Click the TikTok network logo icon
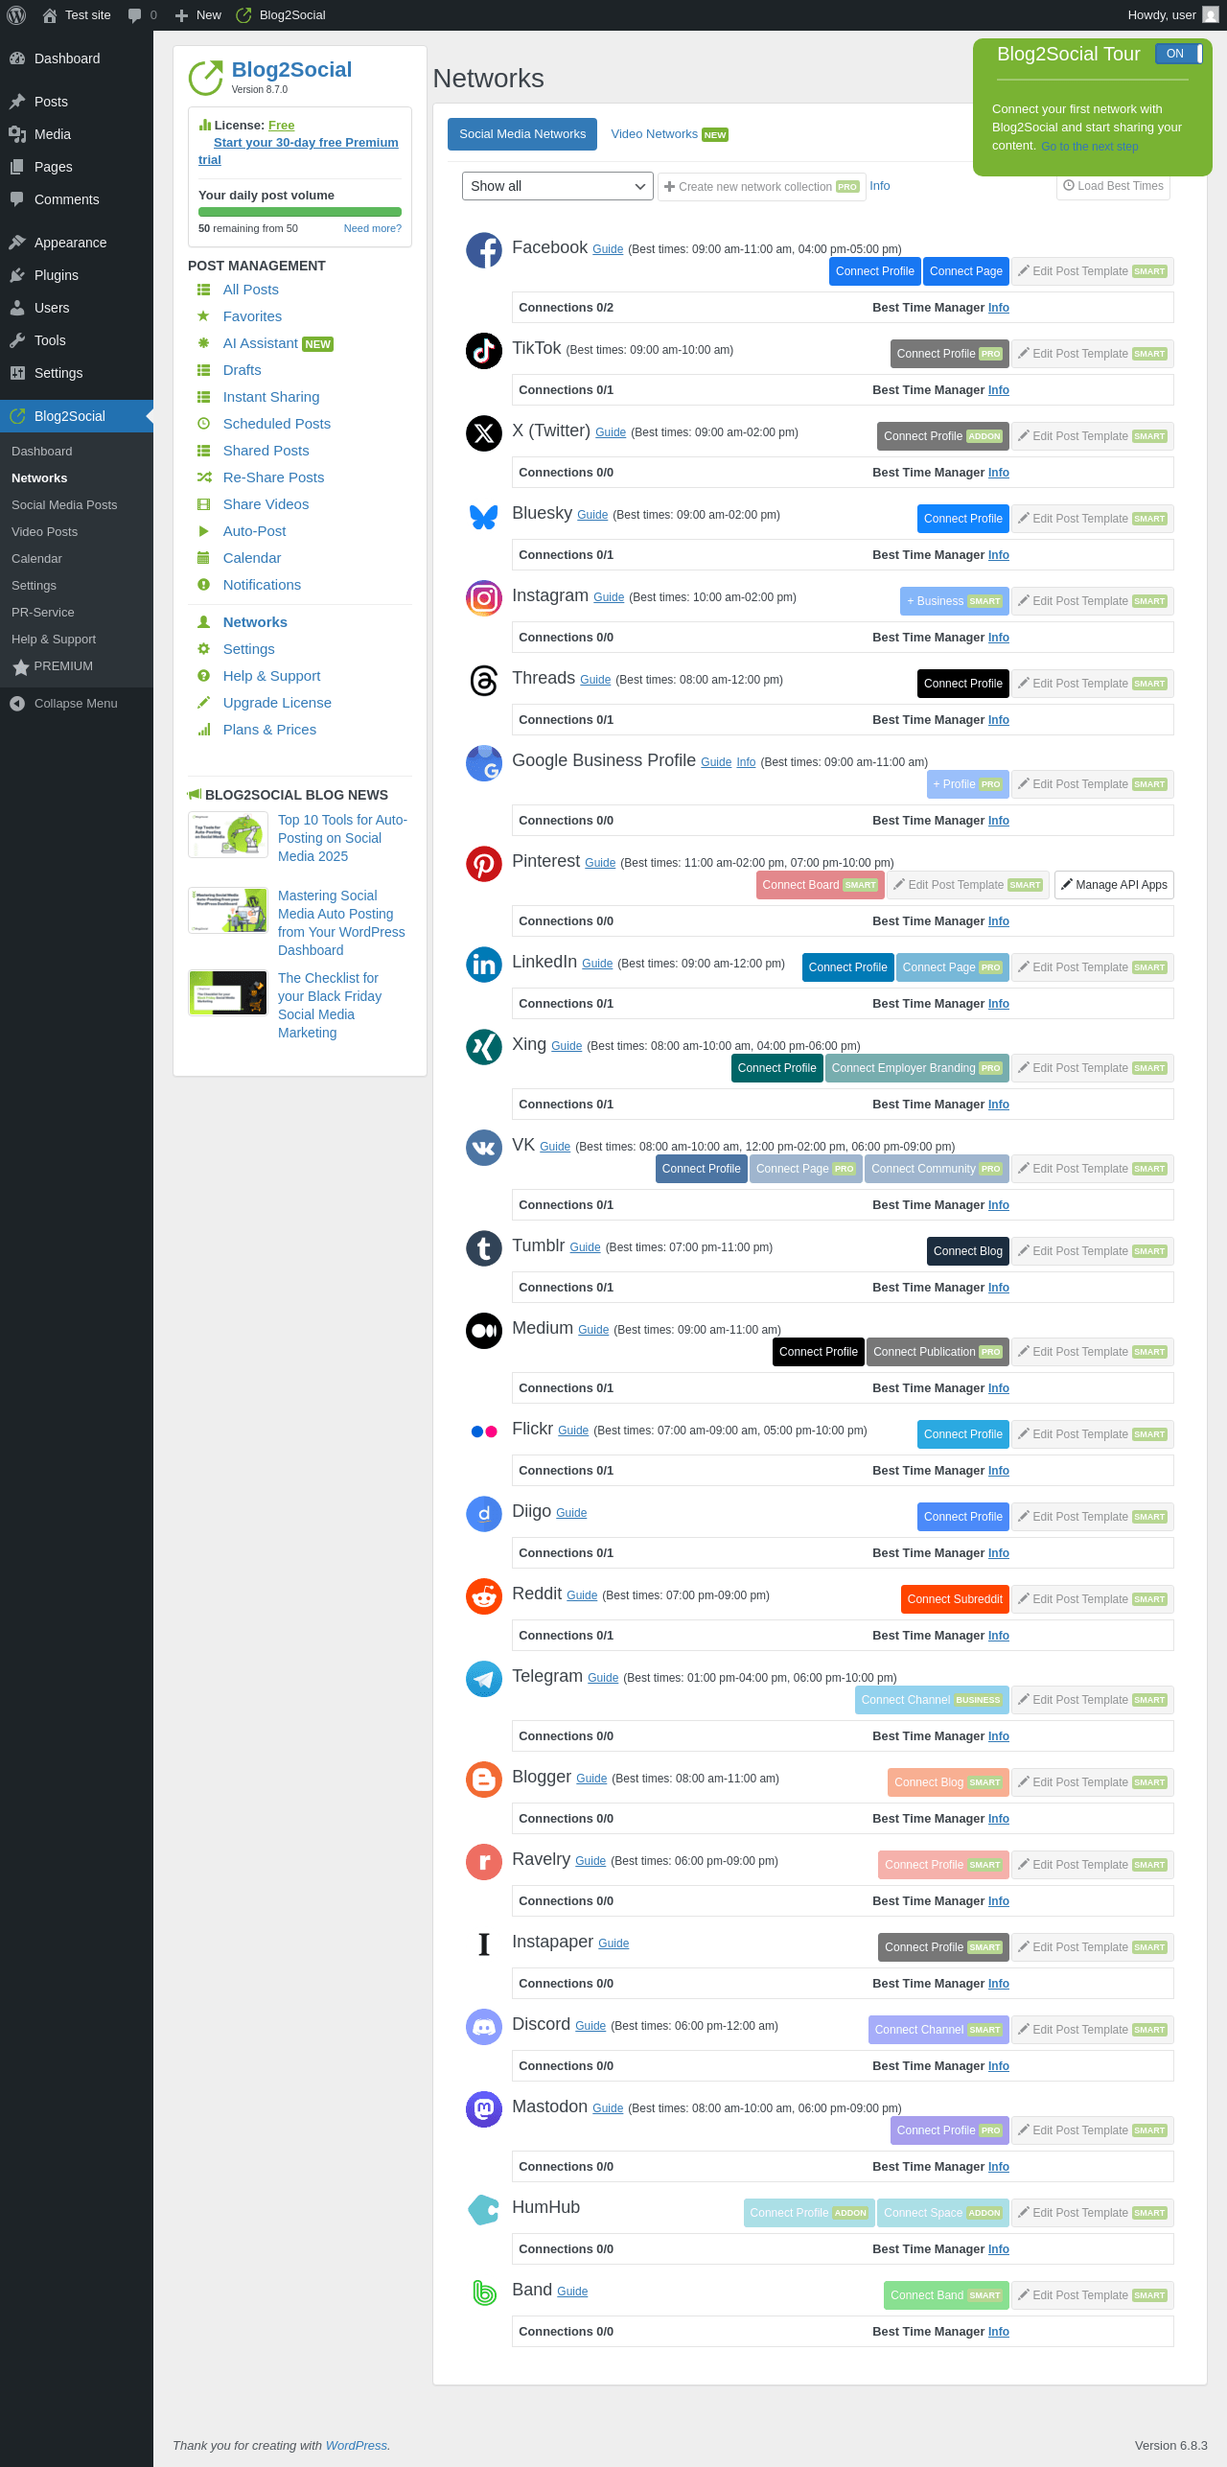1227x2467 pixels. click(484, 351)
